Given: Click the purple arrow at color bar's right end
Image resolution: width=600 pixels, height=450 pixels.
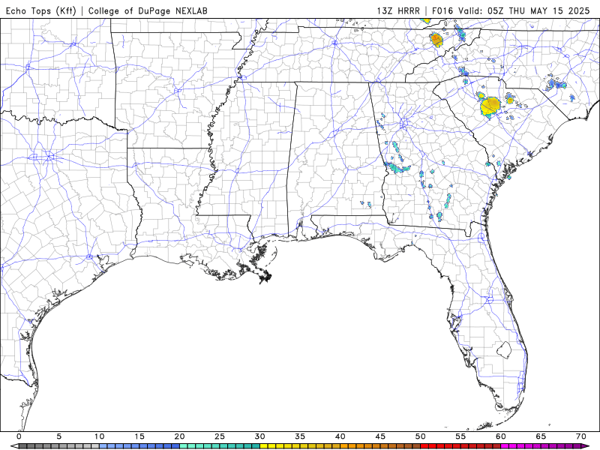Looking at the screenshot, I should click(x=586, y=446).
